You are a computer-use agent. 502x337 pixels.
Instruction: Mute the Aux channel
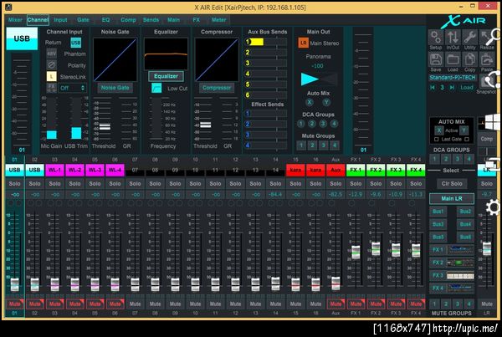pos(336,304)
